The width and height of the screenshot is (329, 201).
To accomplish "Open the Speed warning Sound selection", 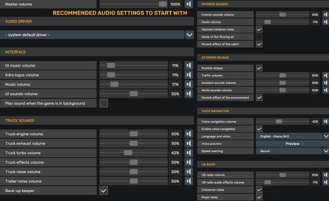I will [289, 151].
